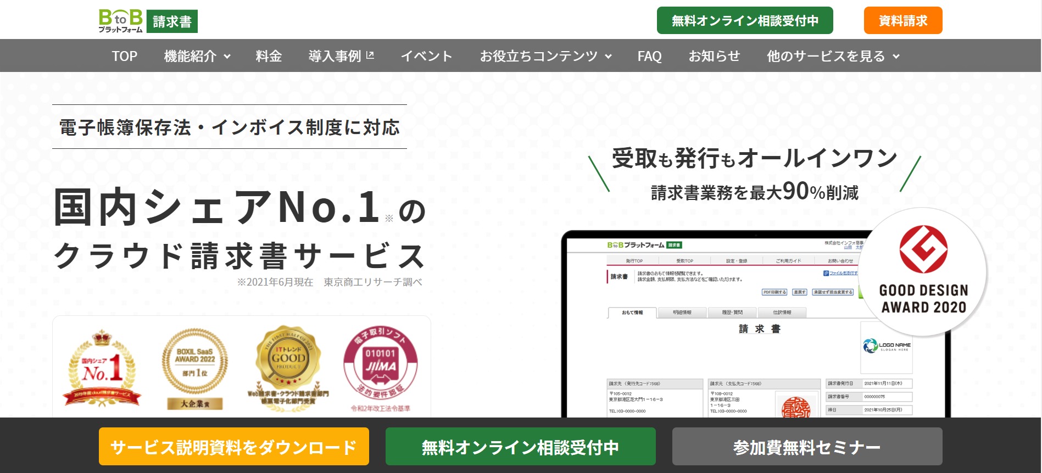Select お知らせ in navigation bar
Image resolution: width=1042 pixels, height=473 pixels.
[714, 56]
